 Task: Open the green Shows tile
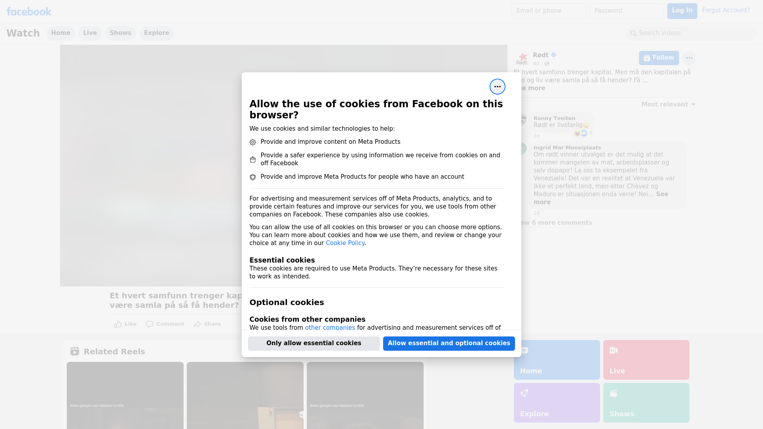click(x=646, y=403)
